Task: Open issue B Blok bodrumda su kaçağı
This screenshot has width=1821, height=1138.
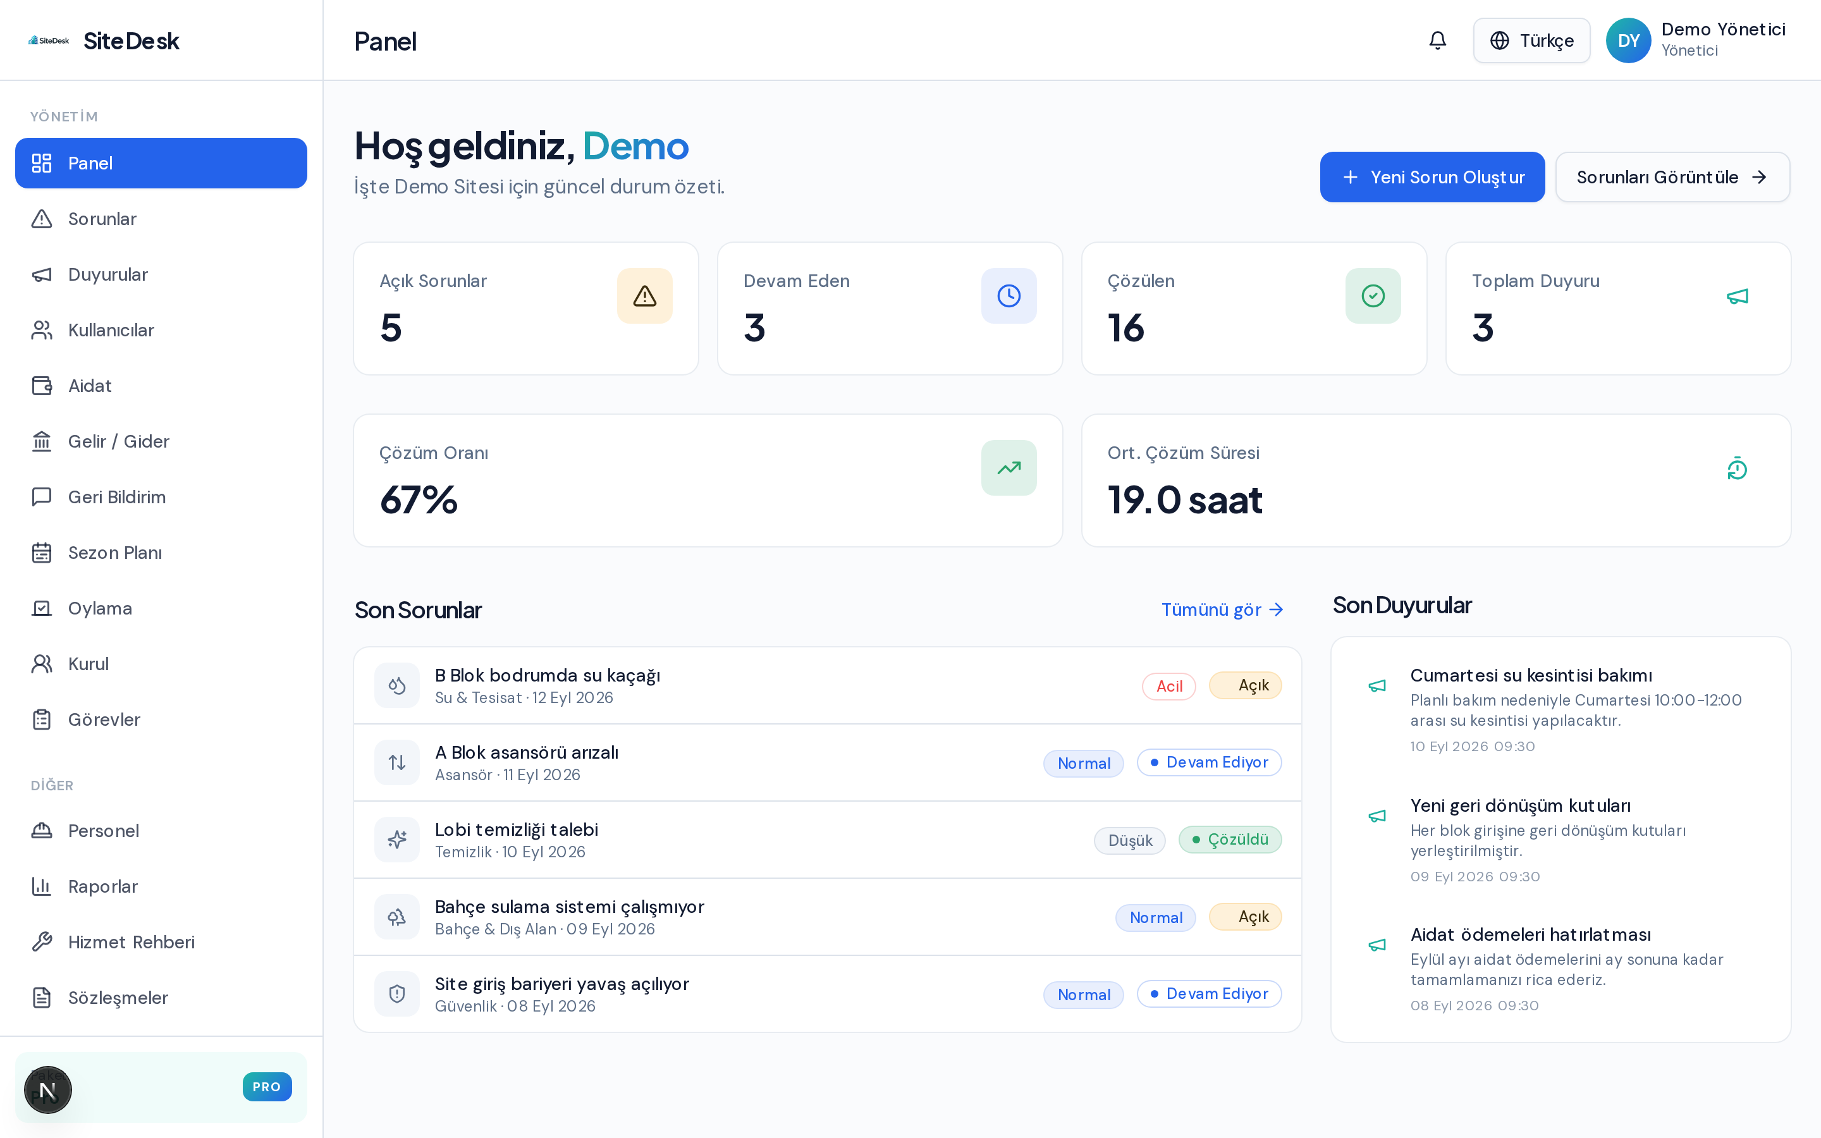Action: [827, 686]
